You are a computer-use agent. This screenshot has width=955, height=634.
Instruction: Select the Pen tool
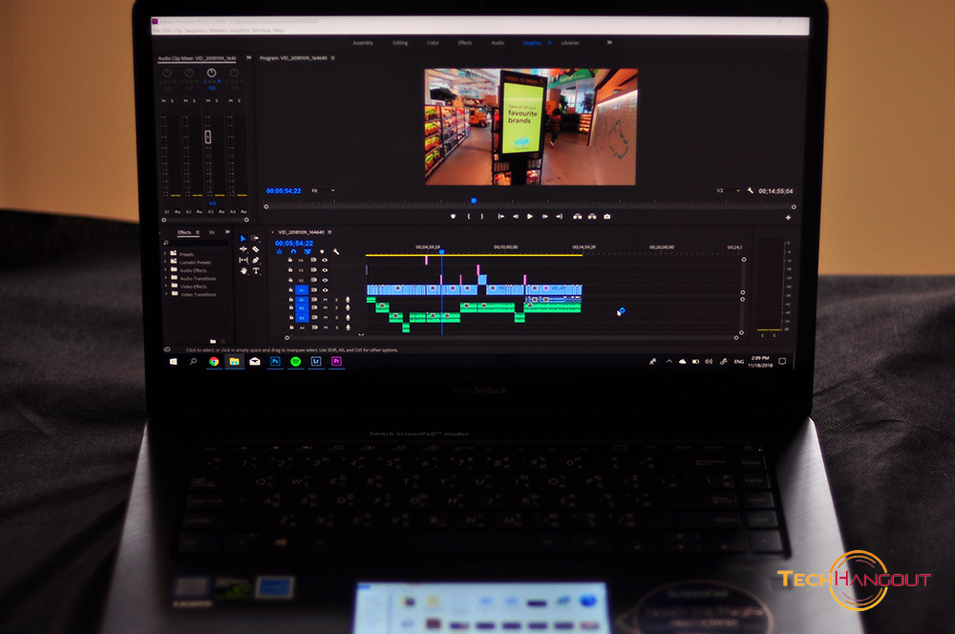(x=256, y=260)
